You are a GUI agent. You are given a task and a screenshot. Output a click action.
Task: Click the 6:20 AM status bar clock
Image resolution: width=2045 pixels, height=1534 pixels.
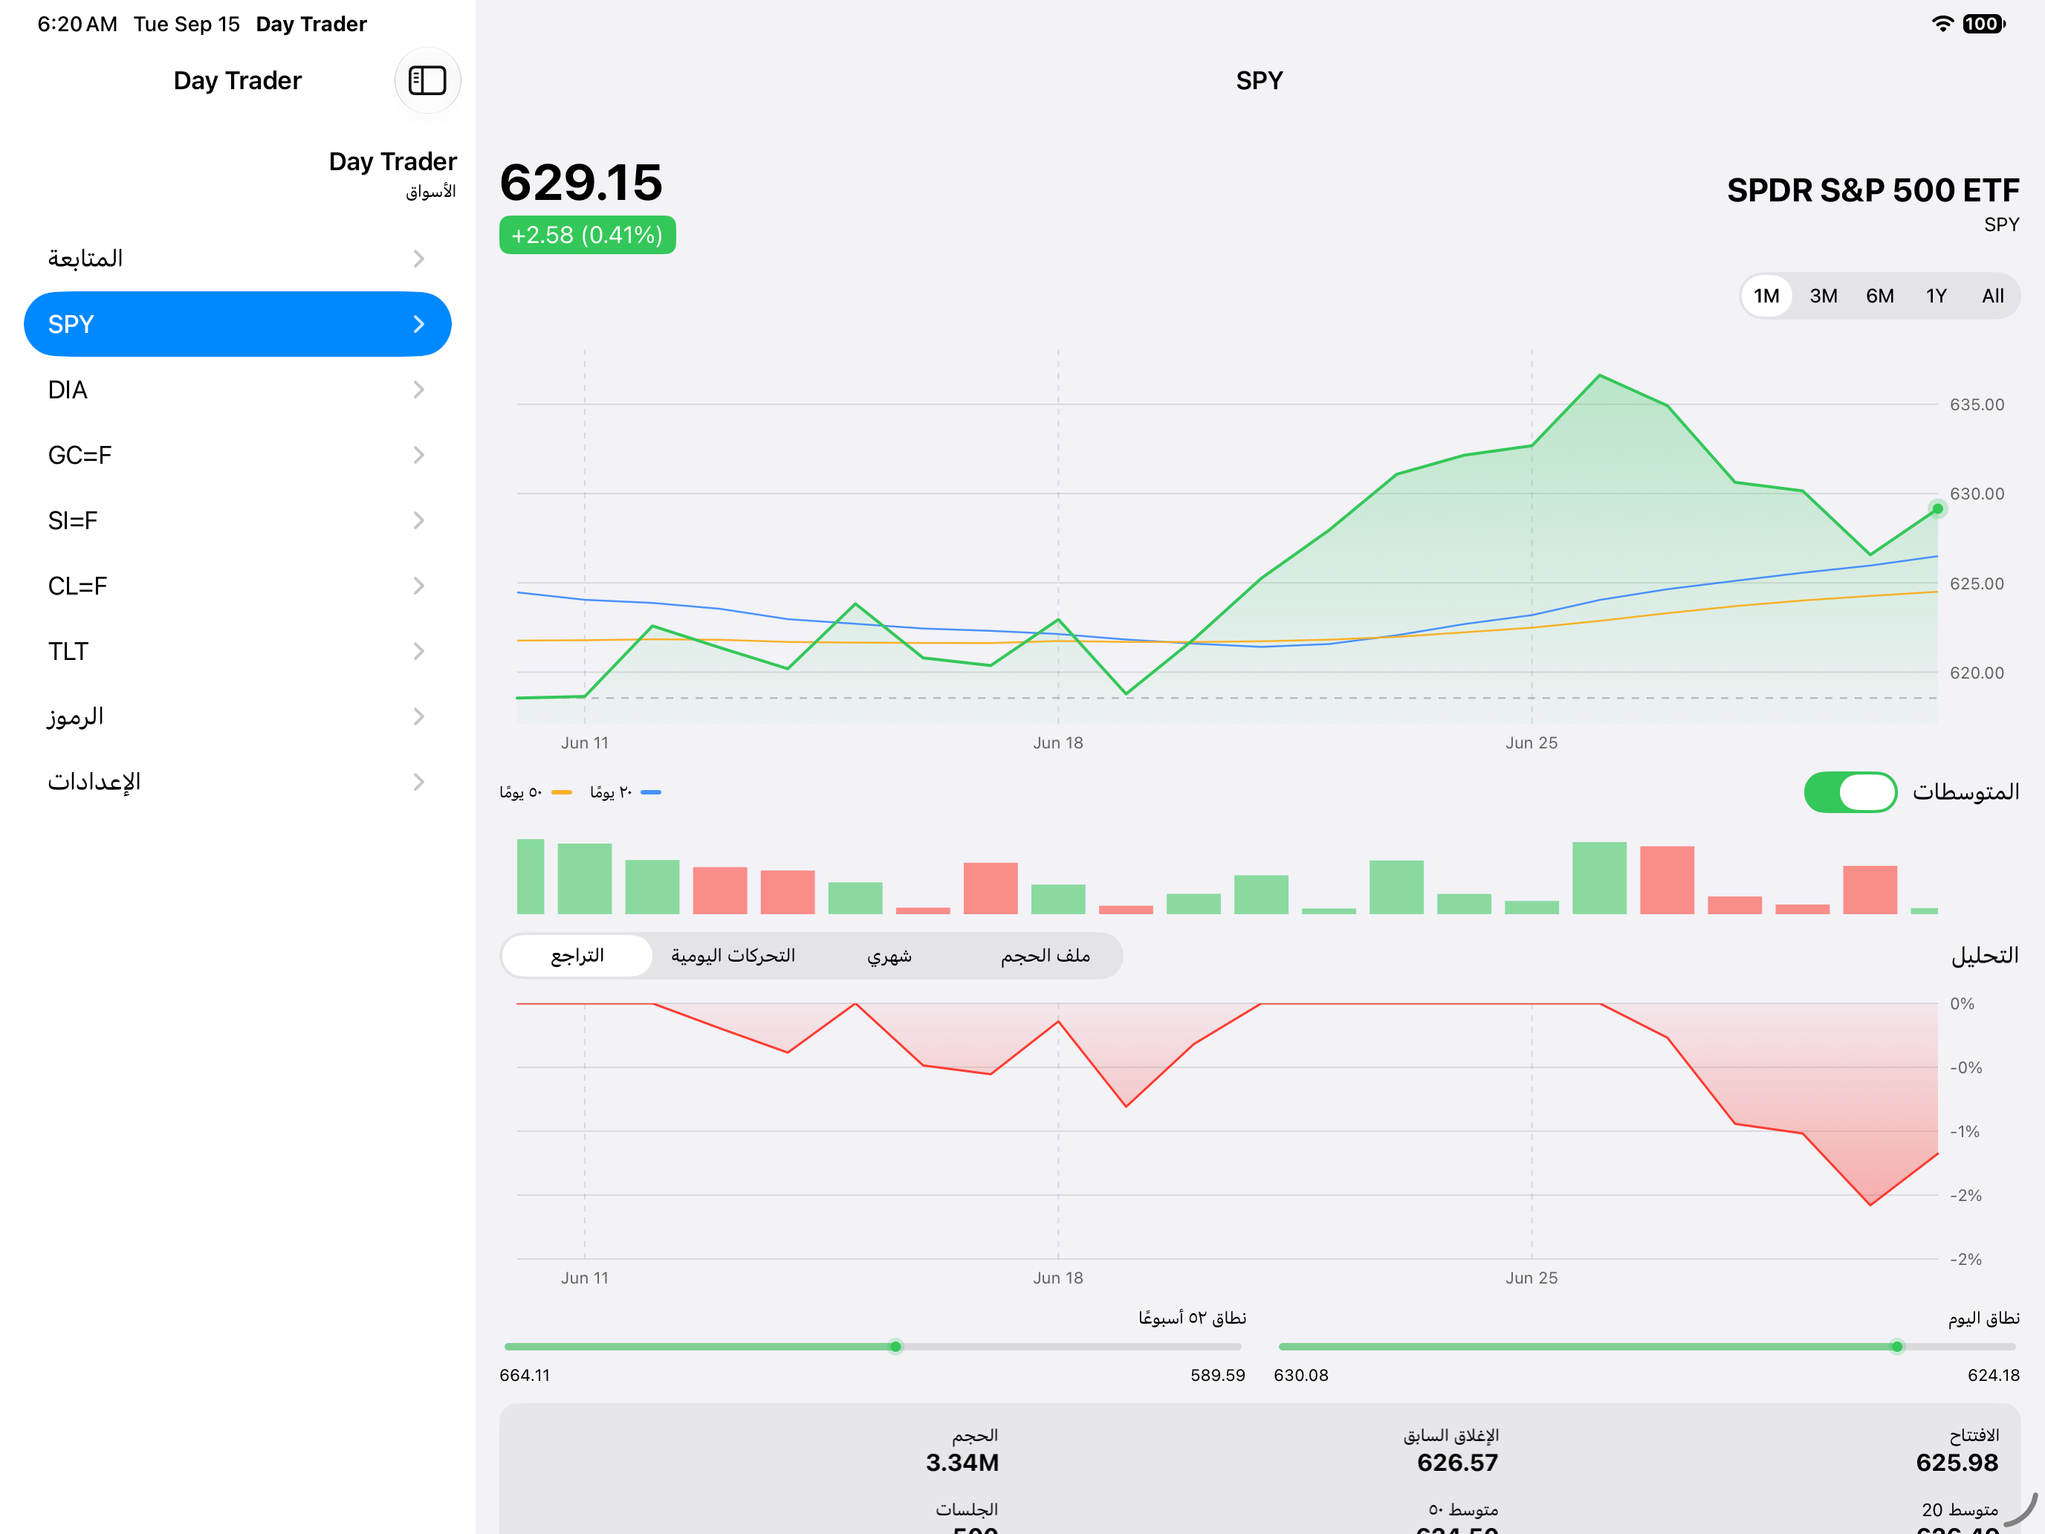tap(78, 24)
